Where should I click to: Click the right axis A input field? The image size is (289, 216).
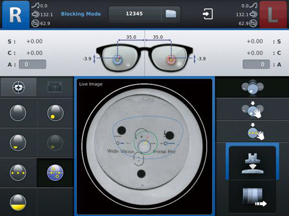click(x=33, y=64)
